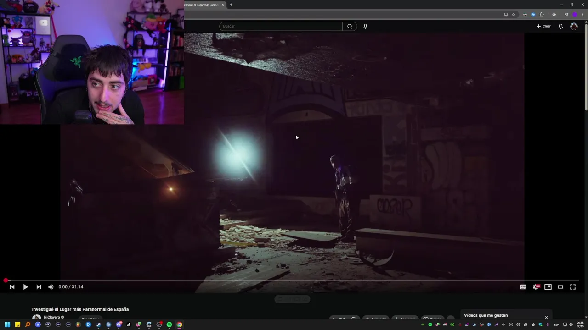Start voice search with microphone icon
The width and height of the screenshot is (588, 330).
pyautogui.click(x=365, y=26)
